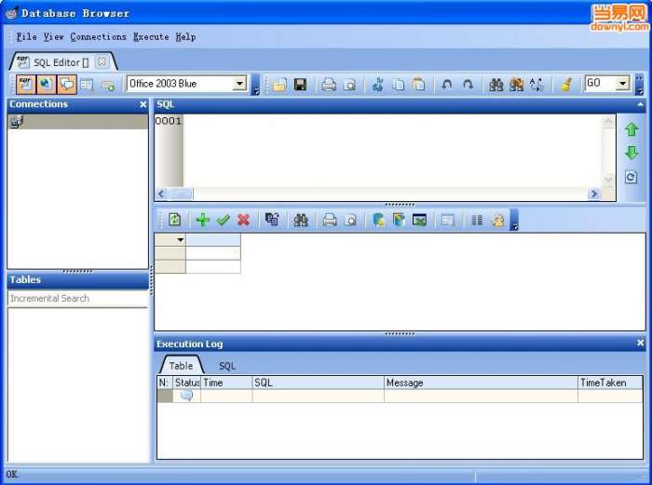652x485 pixels.
Task: Open the grid header corner dropdown arrow
Action: click(180, 240)
